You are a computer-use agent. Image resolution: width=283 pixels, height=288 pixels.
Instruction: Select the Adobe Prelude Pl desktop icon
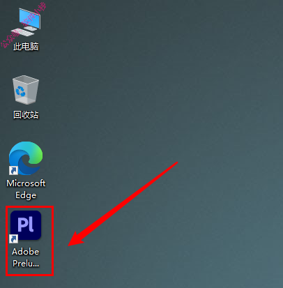tap(26, 225)
